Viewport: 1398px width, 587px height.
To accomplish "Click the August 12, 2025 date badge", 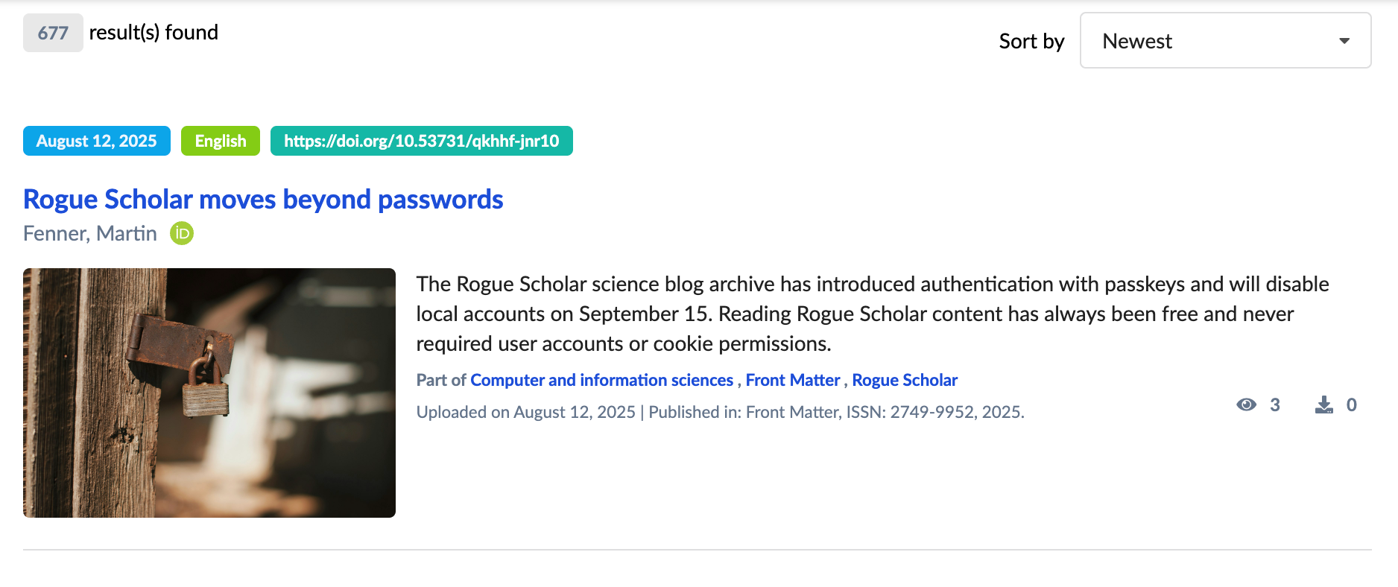I will 97,141.
